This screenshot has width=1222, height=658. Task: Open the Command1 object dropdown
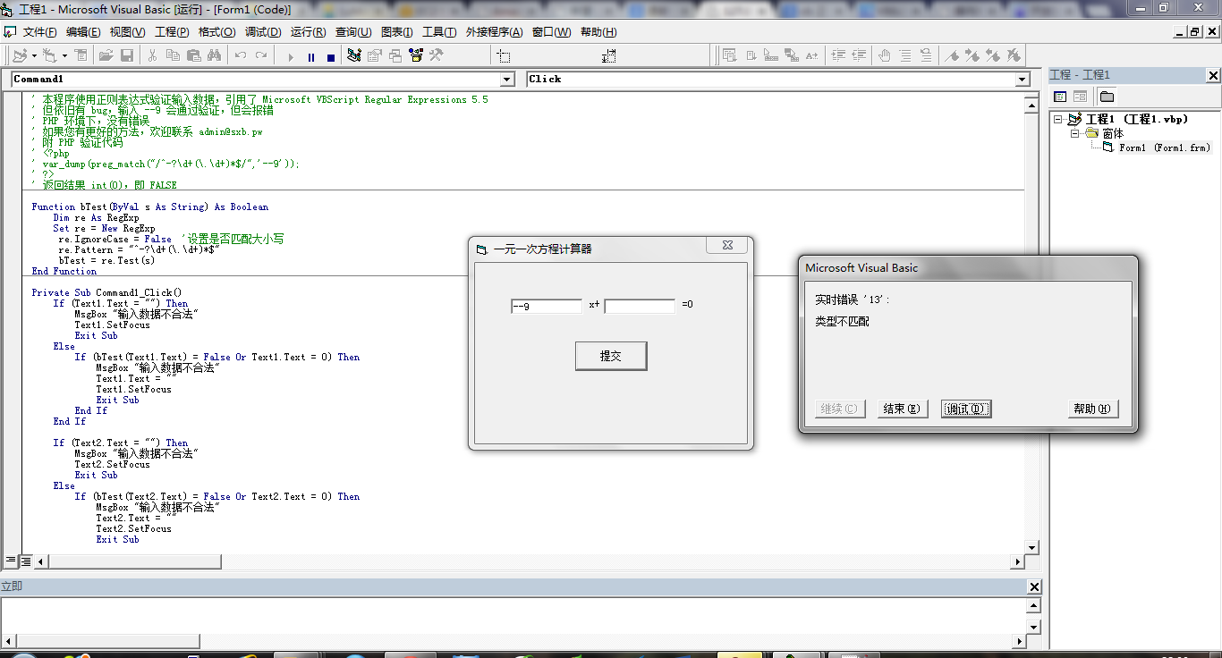point(507,80)
